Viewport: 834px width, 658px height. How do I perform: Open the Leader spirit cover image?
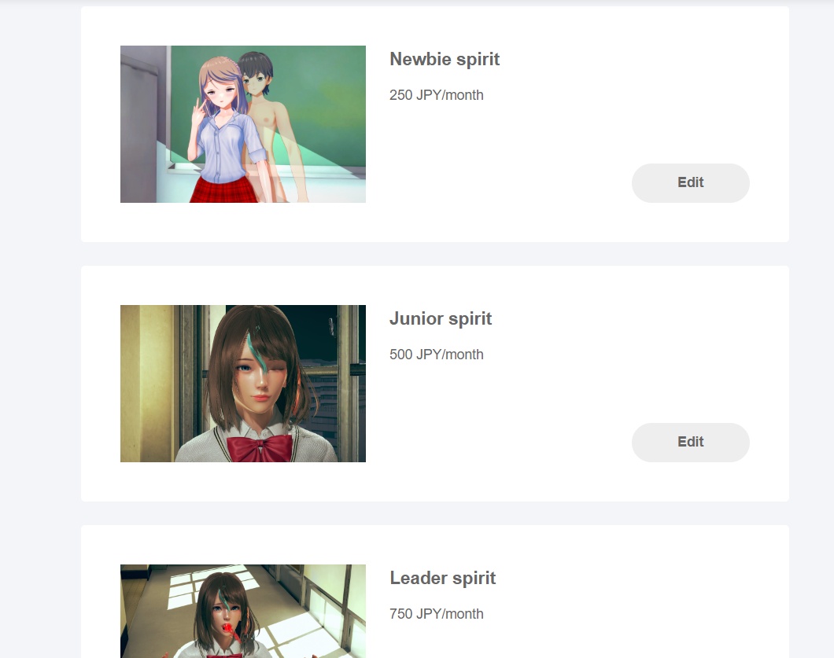243,612
